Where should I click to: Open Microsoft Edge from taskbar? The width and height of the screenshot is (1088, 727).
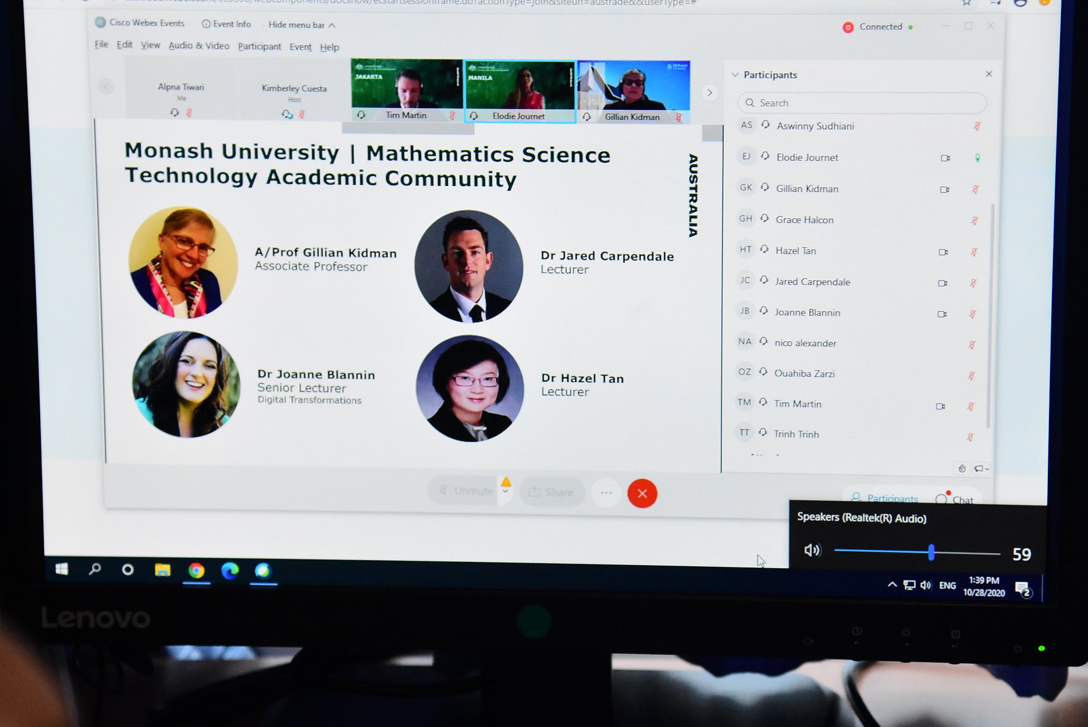point(230,571)
